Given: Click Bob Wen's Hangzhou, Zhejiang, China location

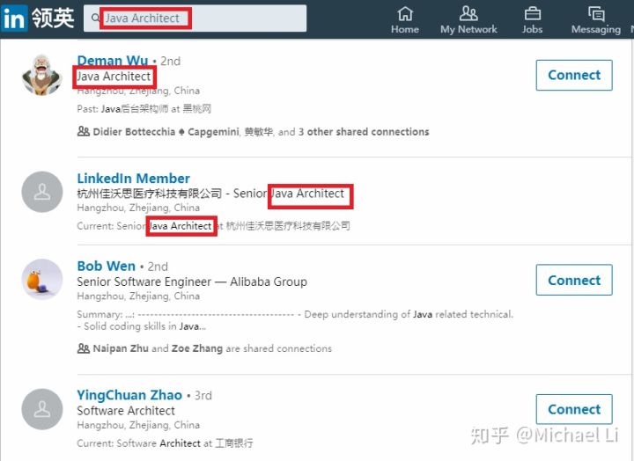Looking at the screenshot, I should [x=138, y=296].
